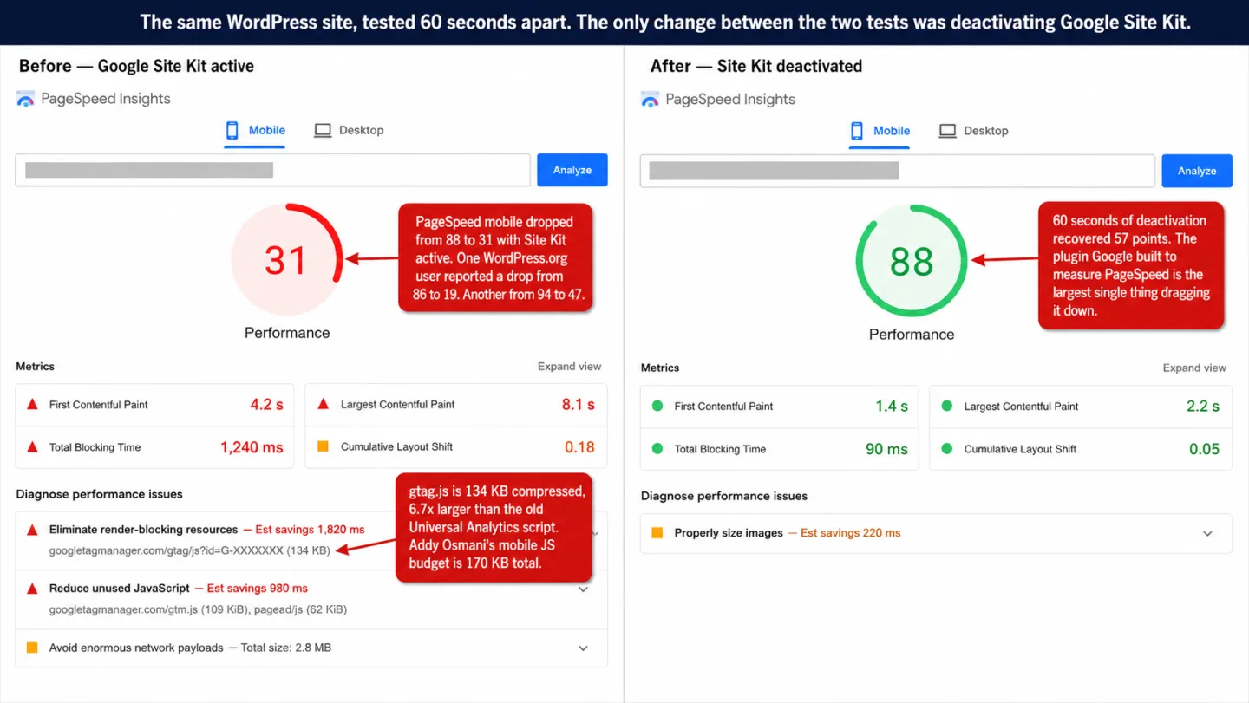
Task: Click Metrics heading in After panel
Action: [660, 368]
